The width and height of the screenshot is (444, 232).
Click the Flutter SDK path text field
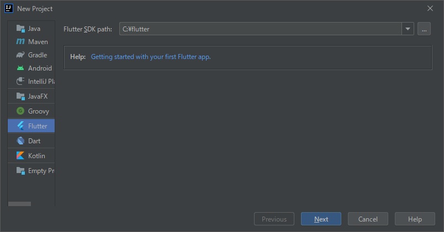click(260, 29)
